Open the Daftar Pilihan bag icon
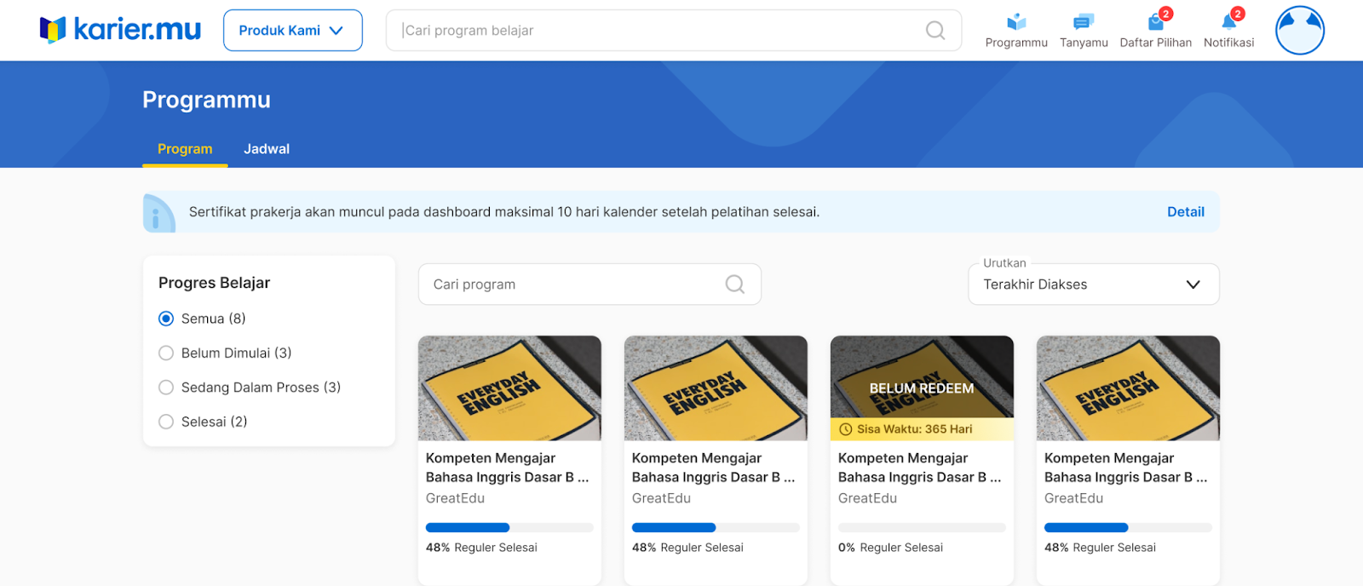 pos(1156,21)
